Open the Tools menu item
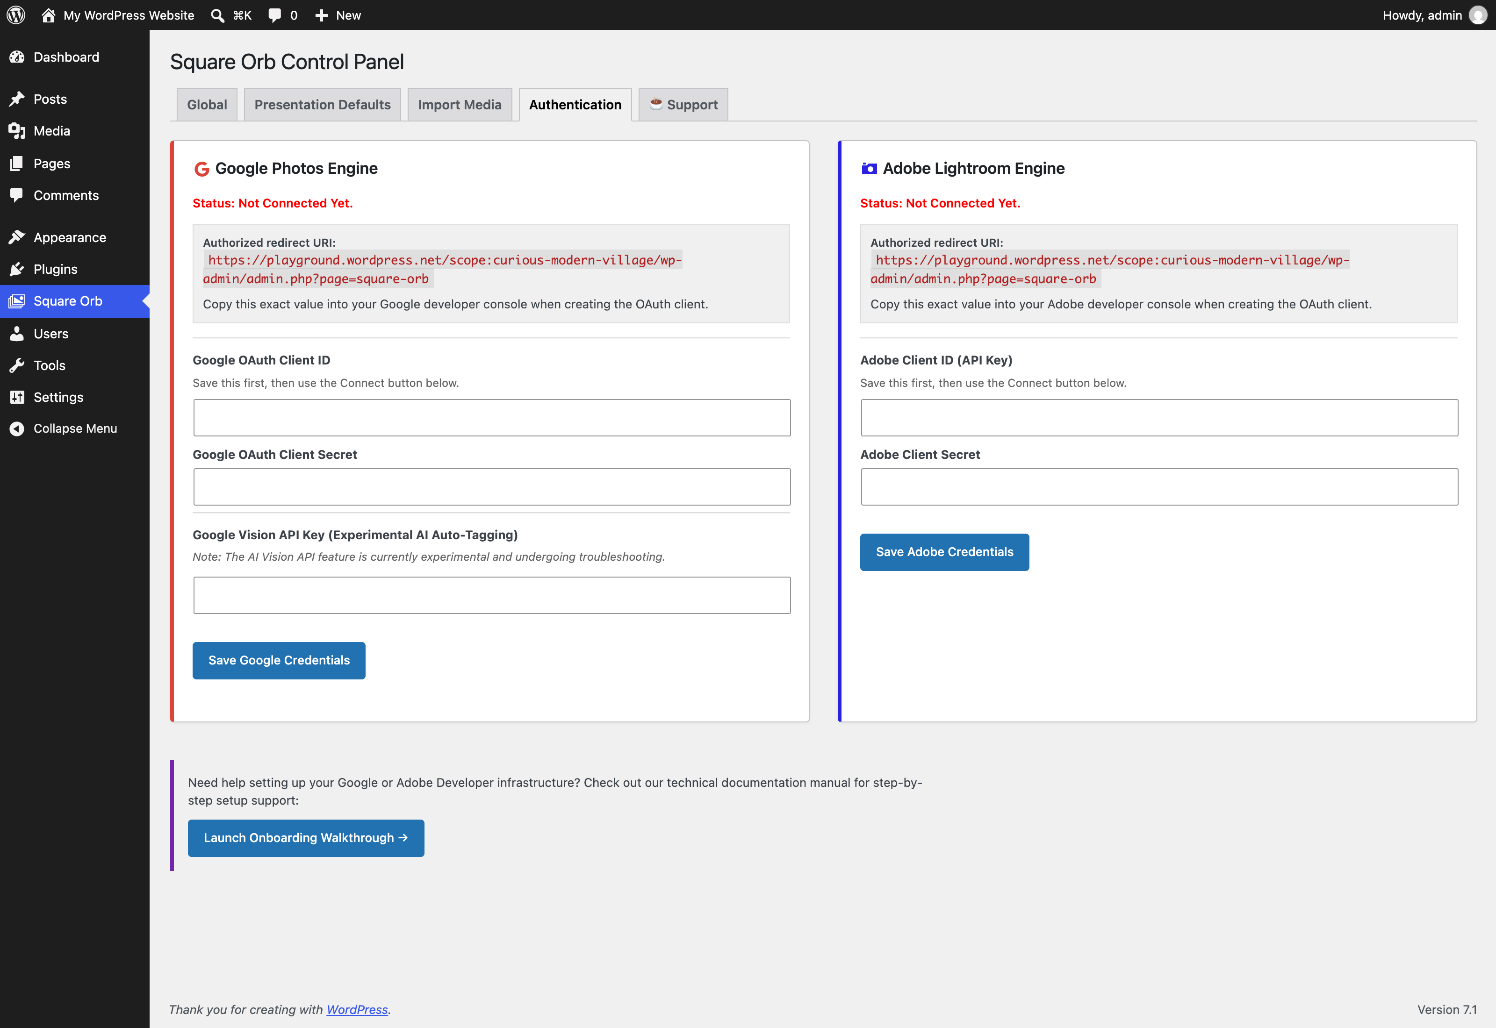1496x1028 pixels. [x=75, y=365]
